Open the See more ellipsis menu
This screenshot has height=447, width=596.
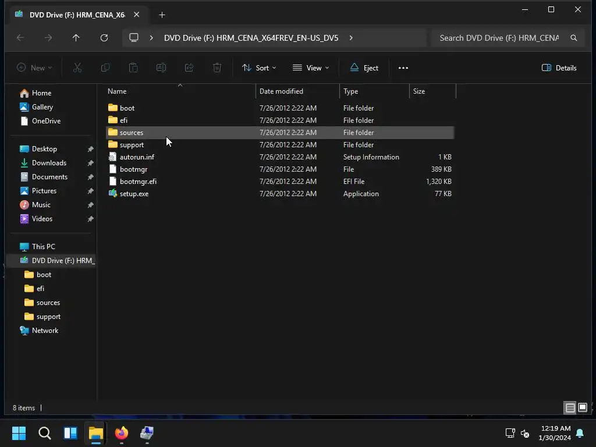(x=403, y=68)
